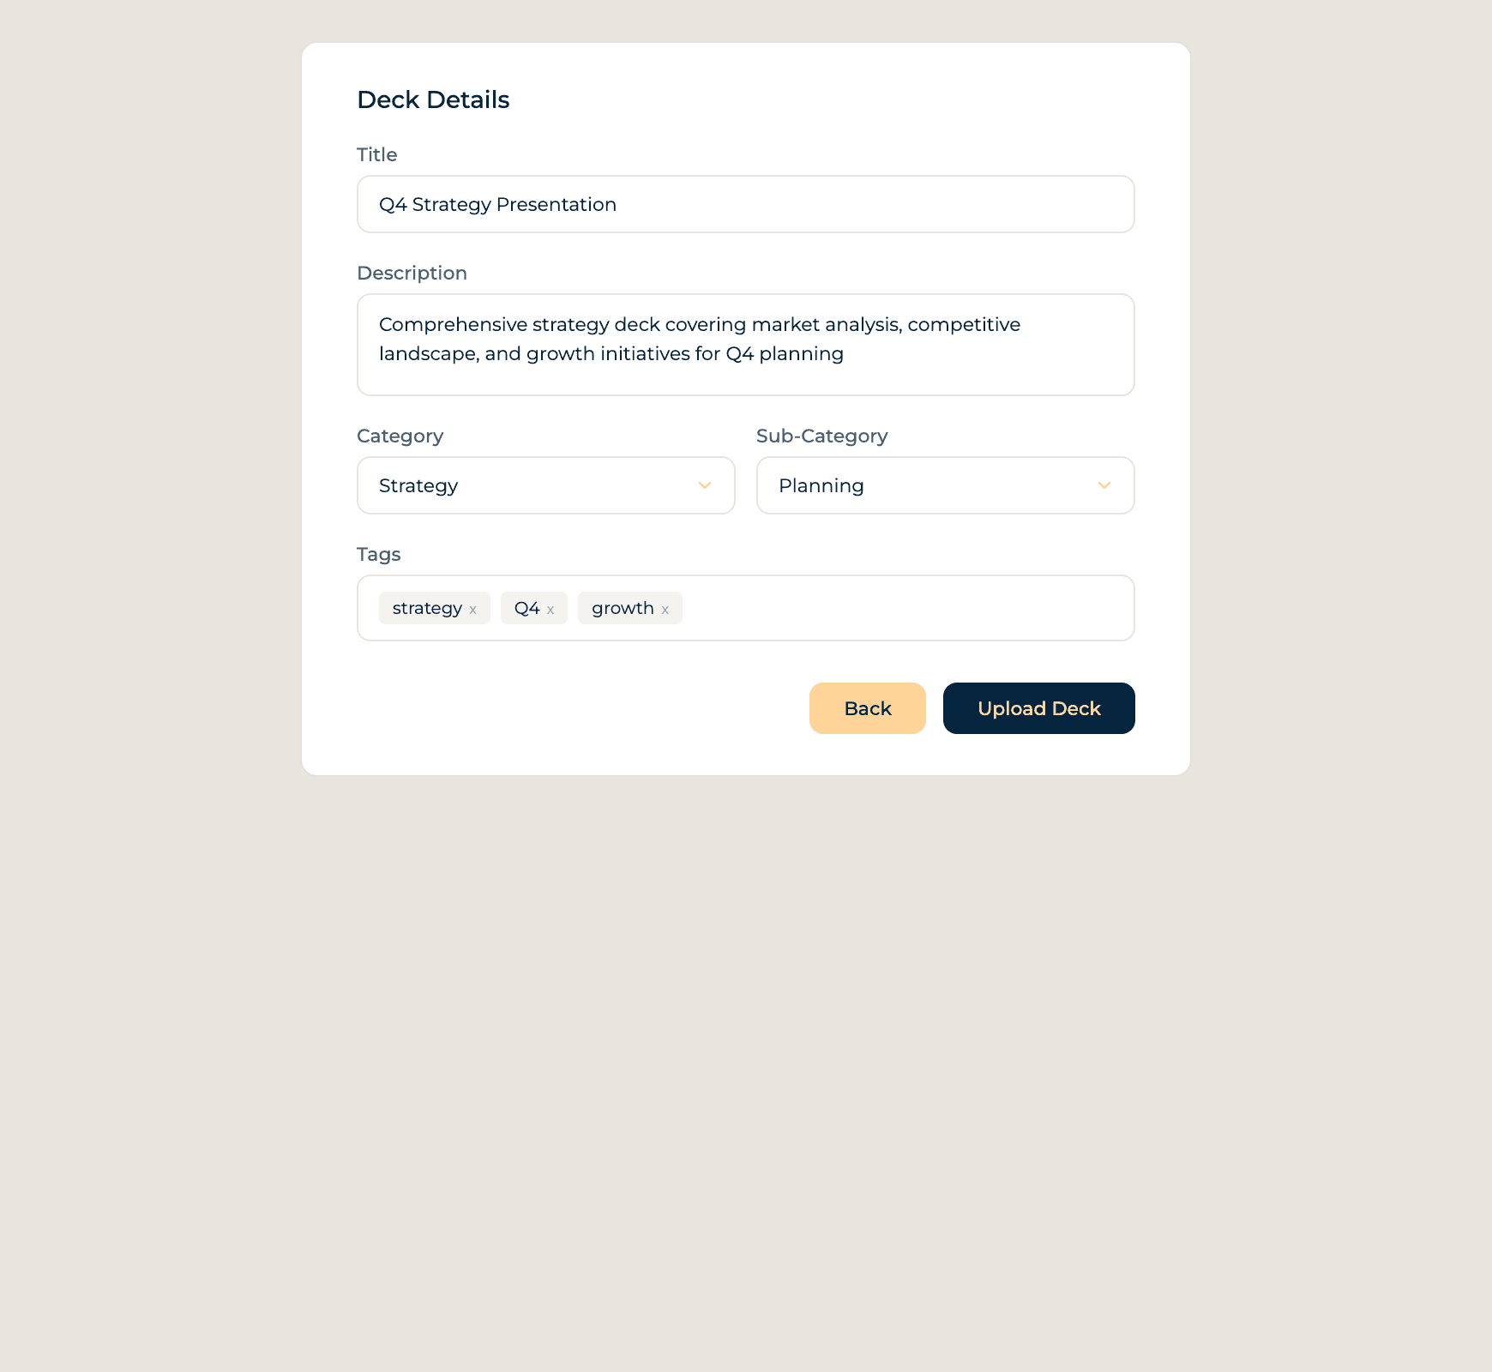Open the Sub-Category dropdown showing Planning
This screenshot has height=1372, width=1492.
click(930, 485)
